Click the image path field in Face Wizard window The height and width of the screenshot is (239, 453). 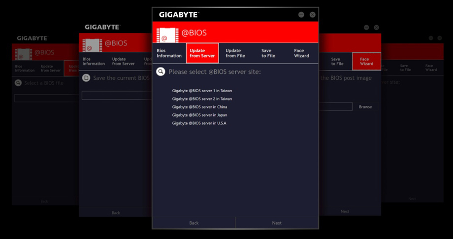335,106
